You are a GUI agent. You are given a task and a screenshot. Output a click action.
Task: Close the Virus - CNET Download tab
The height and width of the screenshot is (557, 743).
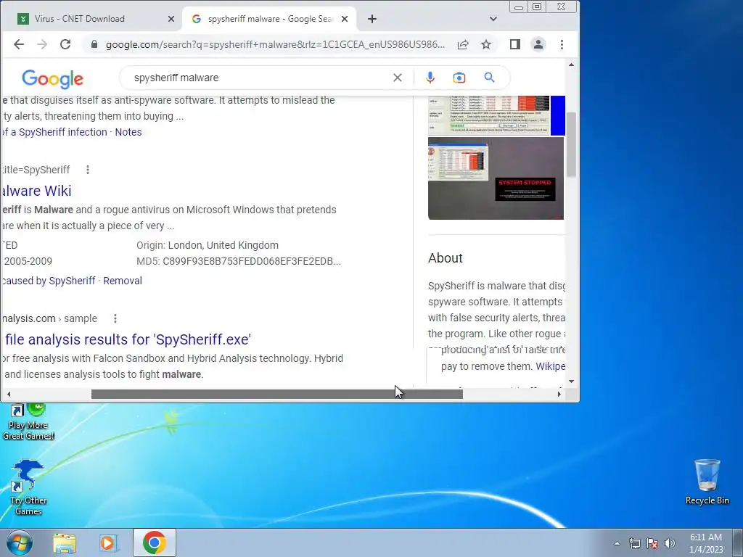click(x=171, y=19)
